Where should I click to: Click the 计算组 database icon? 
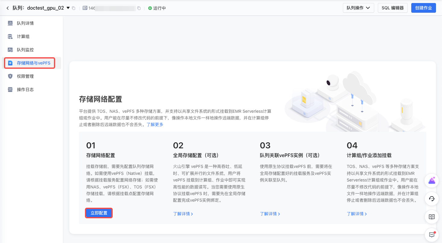pos(10,36)
